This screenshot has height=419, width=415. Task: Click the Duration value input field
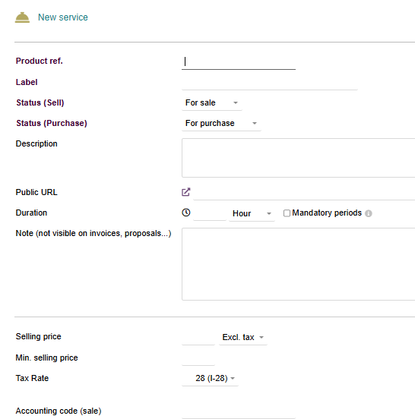[210, 213]
